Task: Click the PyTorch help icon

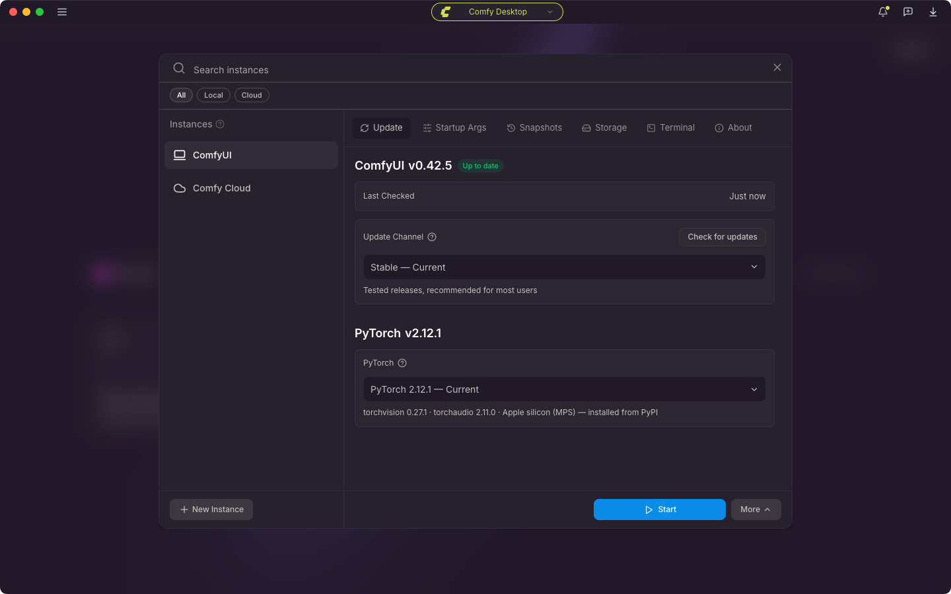Action: point(402,363)
